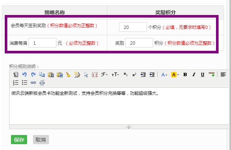
Task: Toggle bold formatting
Action: pos(185,75)
